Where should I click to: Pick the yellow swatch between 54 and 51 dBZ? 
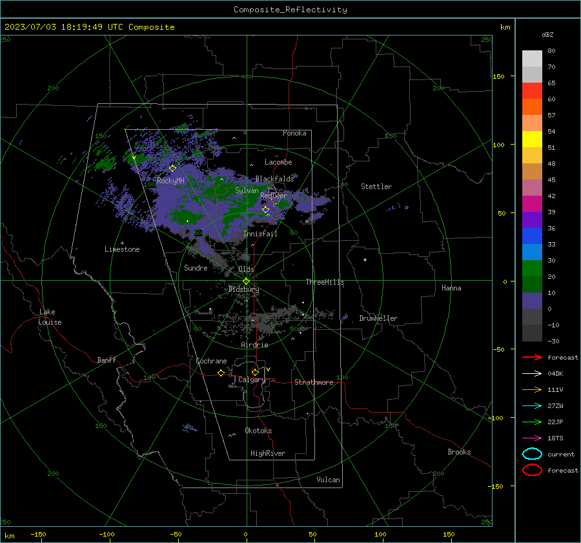(532, 139)
